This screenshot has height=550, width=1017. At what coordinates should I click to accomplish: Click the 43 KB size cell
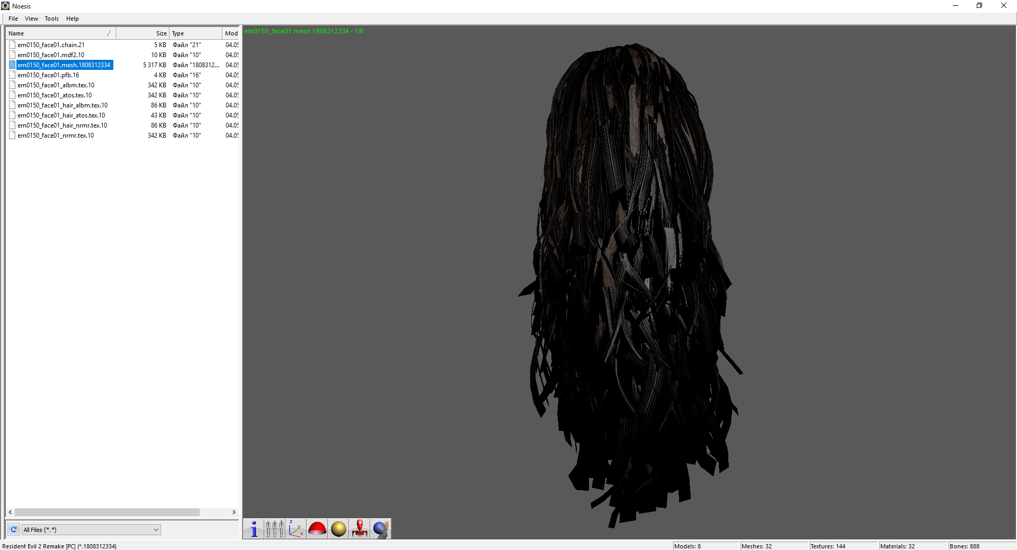[158, 115]
